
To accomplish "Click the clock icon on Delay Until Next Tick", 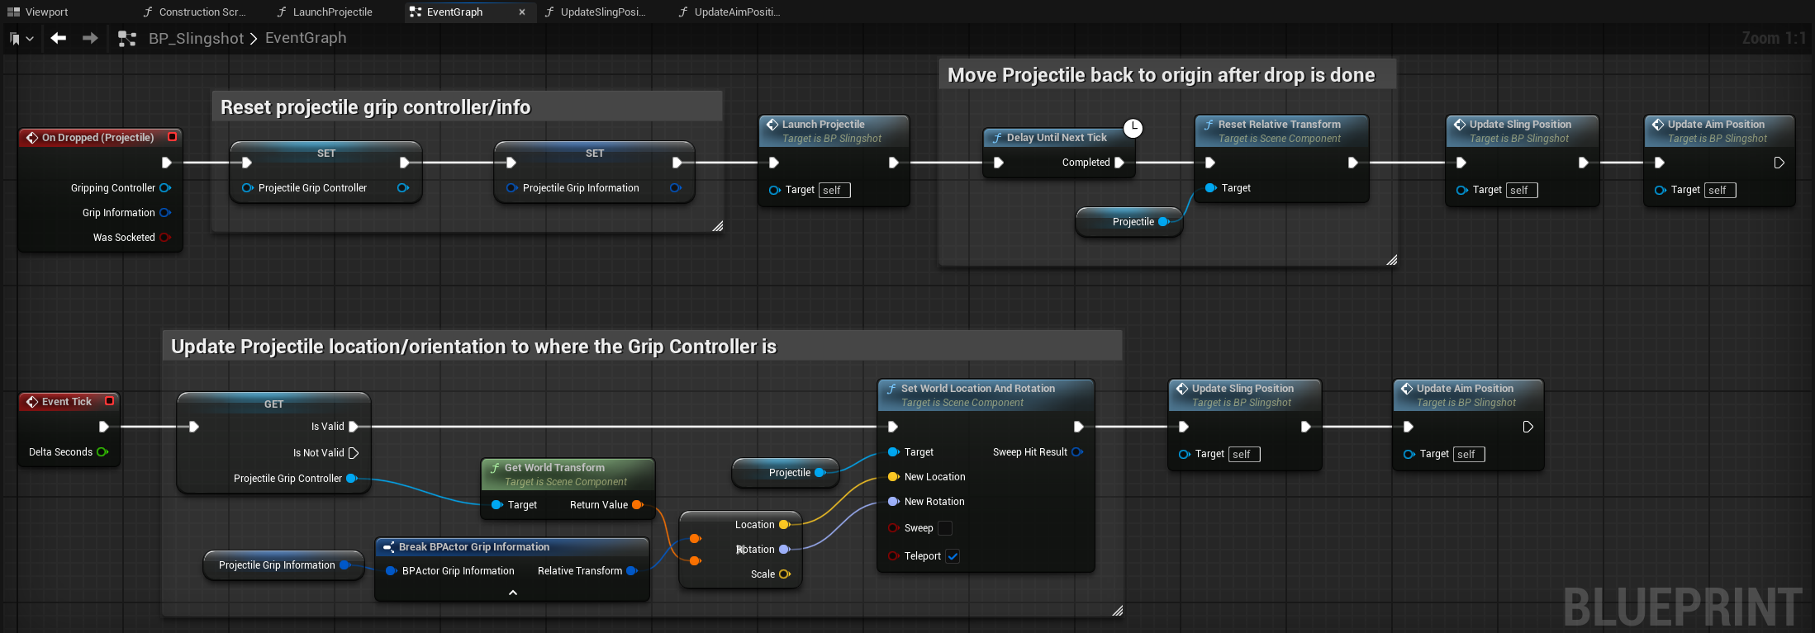I will (x=1133, y=128).
